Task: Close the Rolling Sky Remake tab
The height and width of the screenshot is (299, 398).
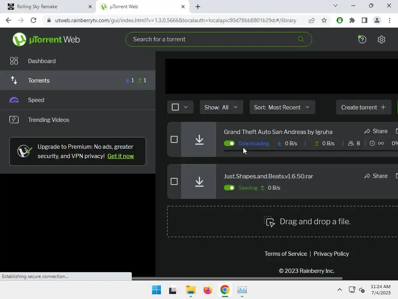Action: point(90,7)
